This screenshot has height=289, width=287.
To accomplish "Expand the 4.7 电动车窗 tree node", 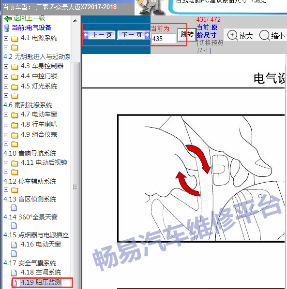I will click(x=6, y=115).
